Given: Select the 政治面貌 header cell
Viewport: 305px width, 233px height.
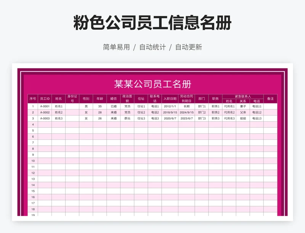Looking at the screenshot, I should click(127, 99).
